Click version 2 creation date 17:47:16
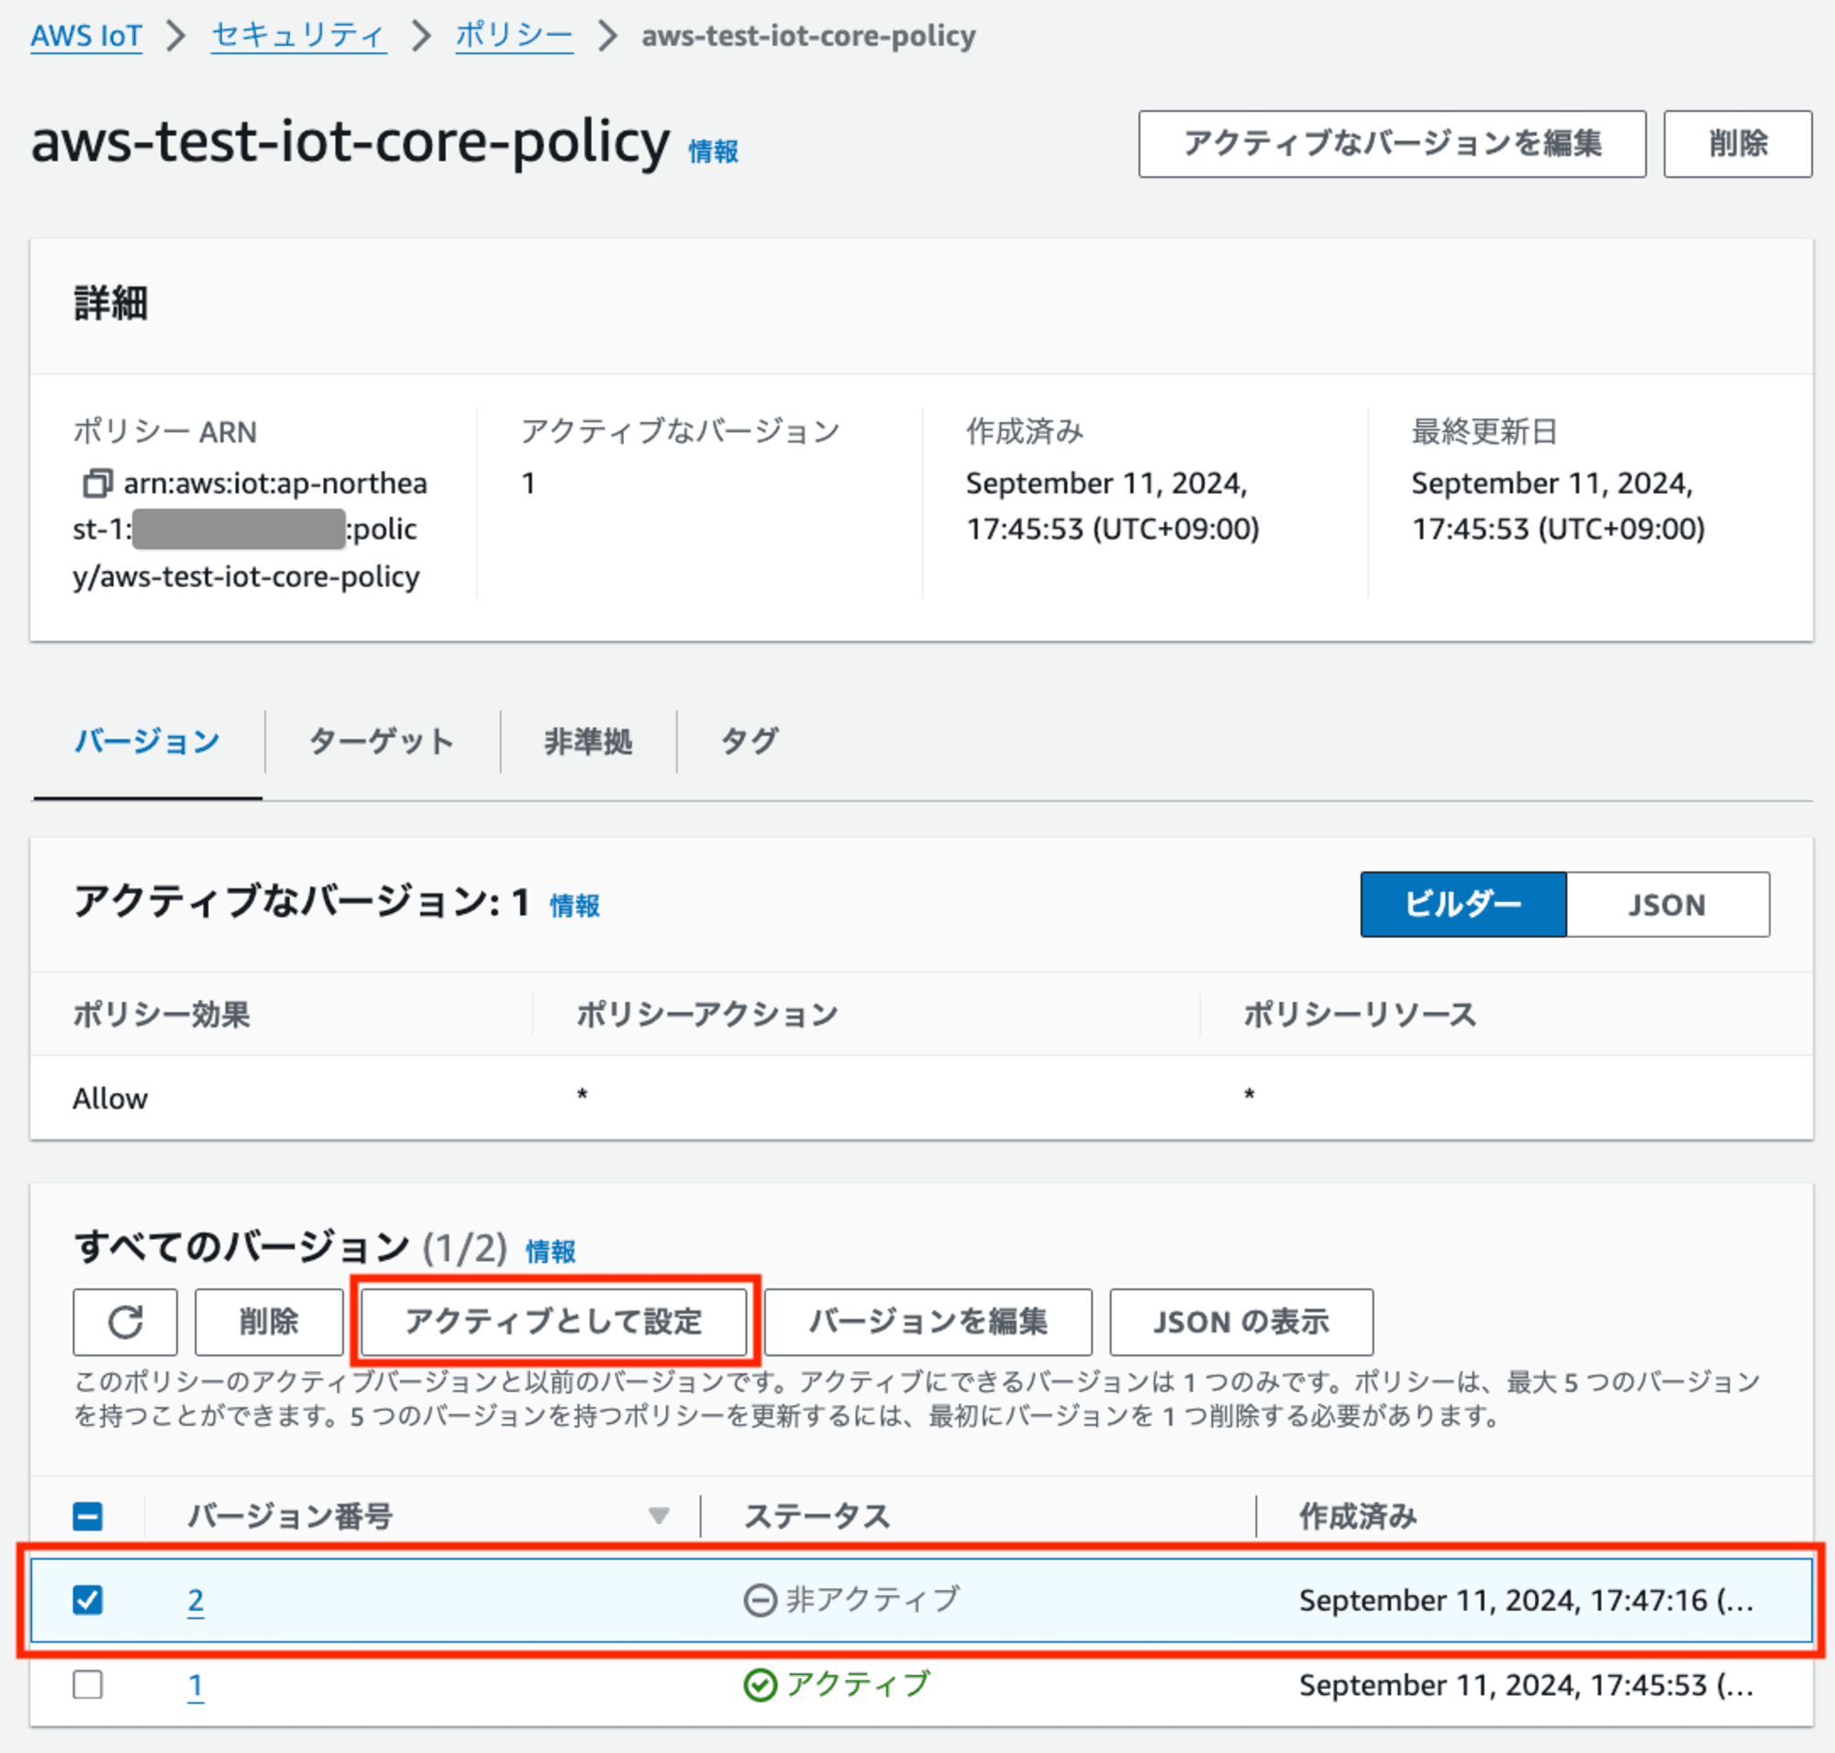 pyautogui.click(x=1526, y=1600)
